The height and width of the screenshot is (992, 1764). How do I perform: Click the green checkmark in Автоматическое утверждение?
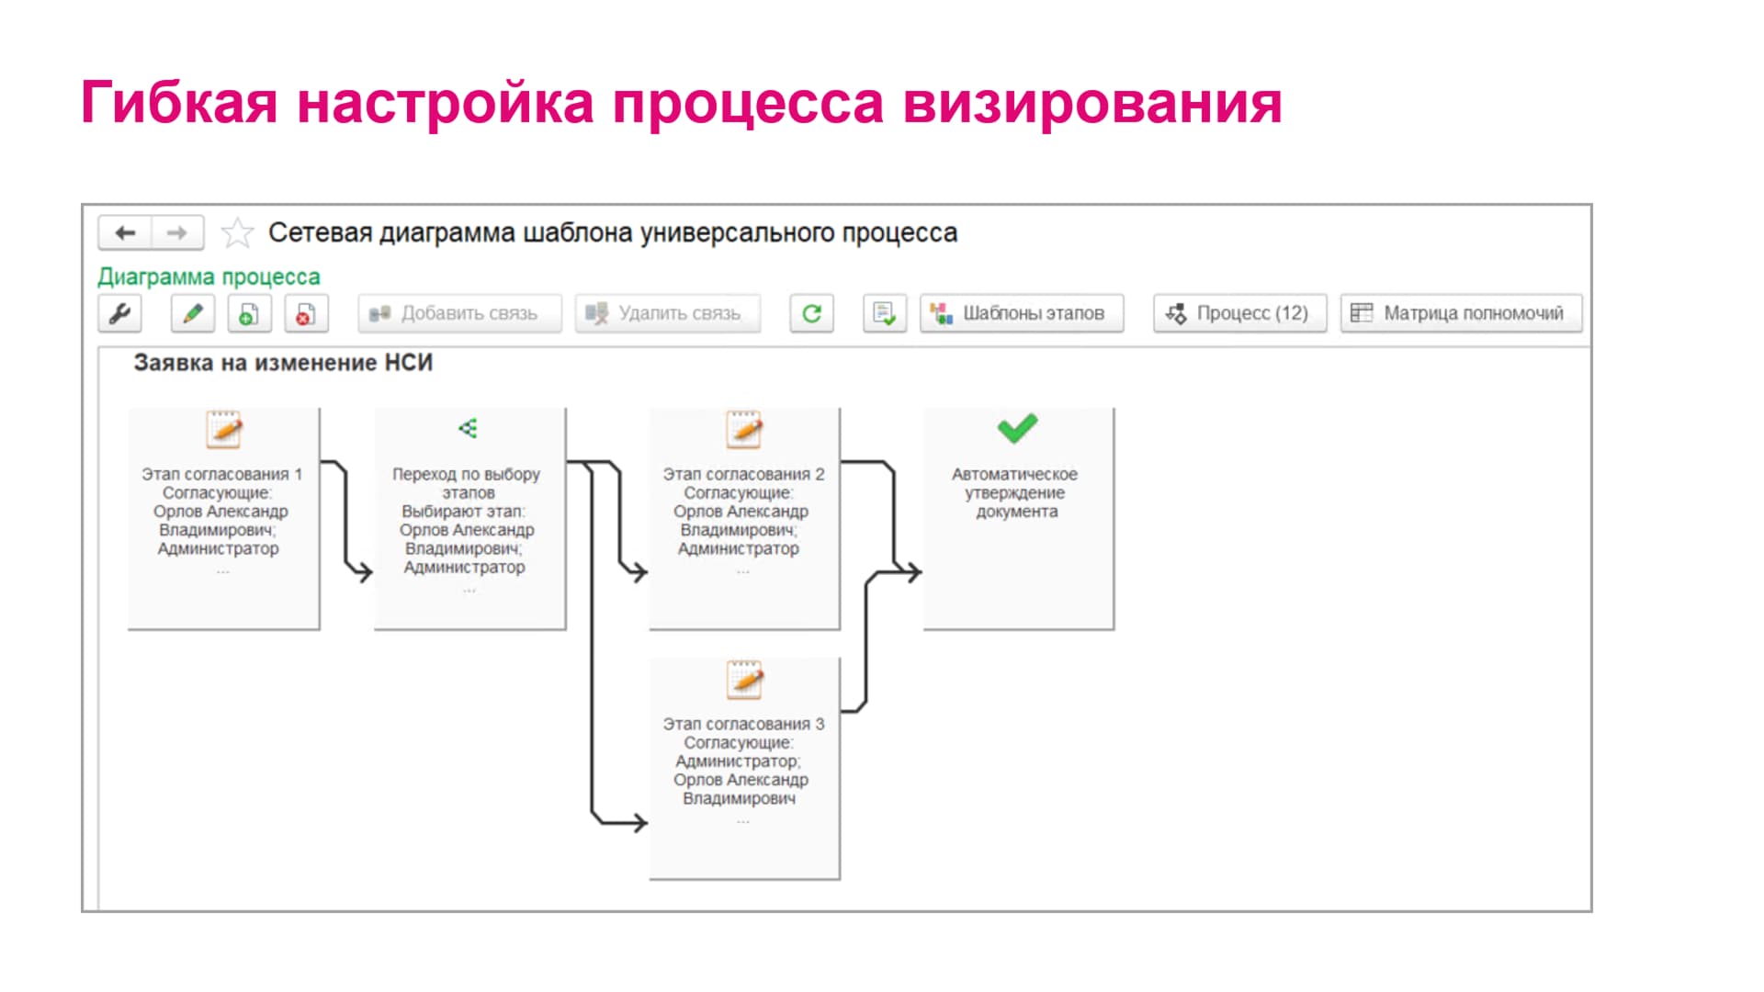click(x=1017, y=428)
